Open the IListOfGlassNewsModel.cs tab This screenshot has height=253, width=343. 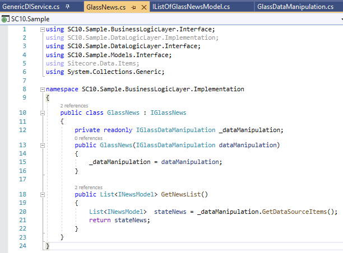tap(191, 7)
